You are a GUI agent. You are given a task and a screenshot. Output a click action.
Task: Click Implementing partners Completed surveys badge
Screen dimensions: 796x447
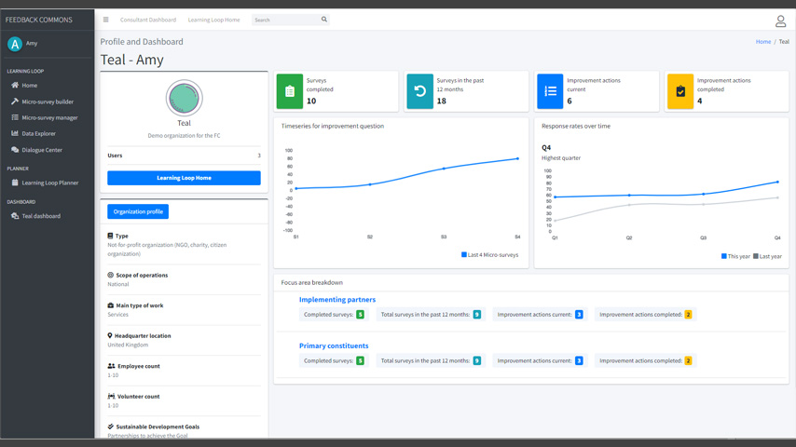coord(360,315)
